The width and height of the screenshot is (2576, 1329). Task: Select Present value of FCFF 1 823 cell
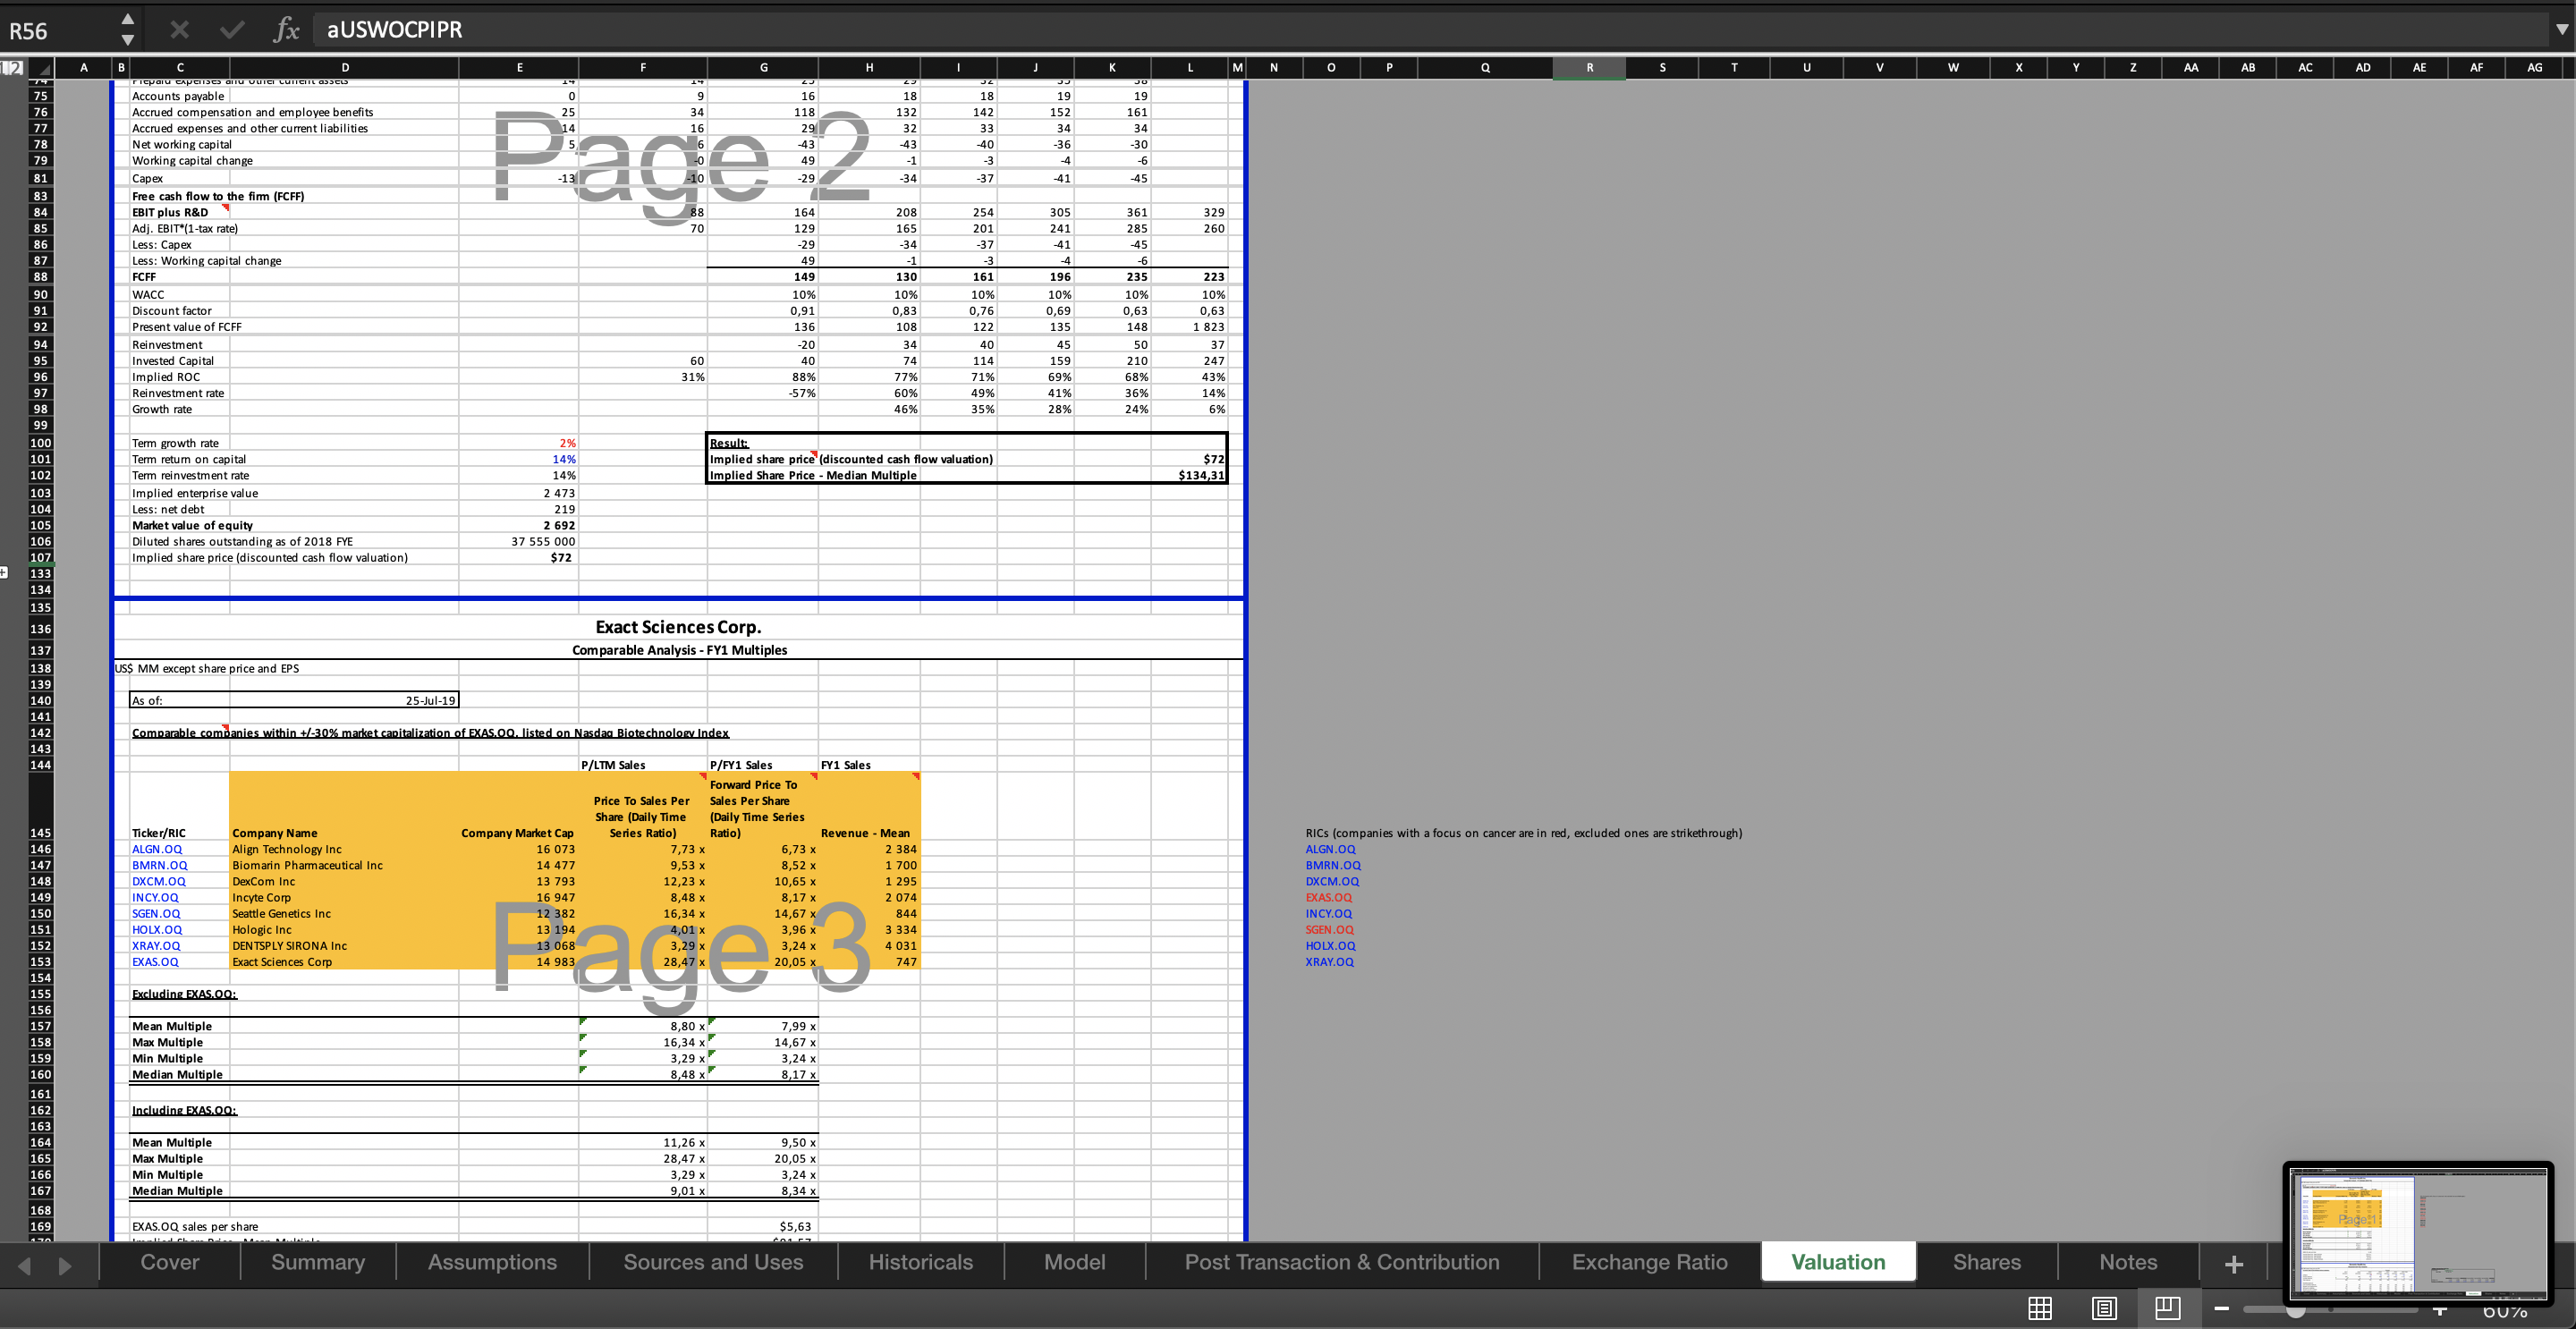click(x=1190, y=327)
